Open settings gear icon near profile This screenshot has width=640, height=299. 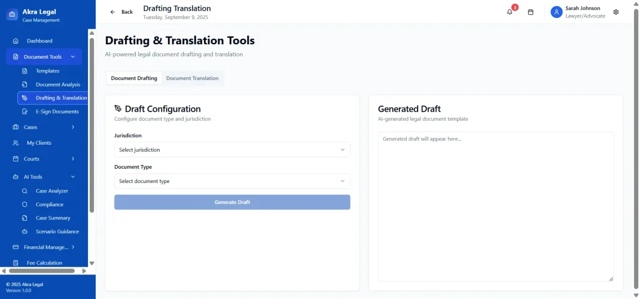pos(616,12)
